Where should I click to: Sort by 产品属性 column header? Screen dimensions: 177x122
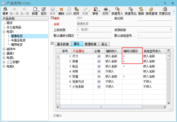click(x=82, y=51)
